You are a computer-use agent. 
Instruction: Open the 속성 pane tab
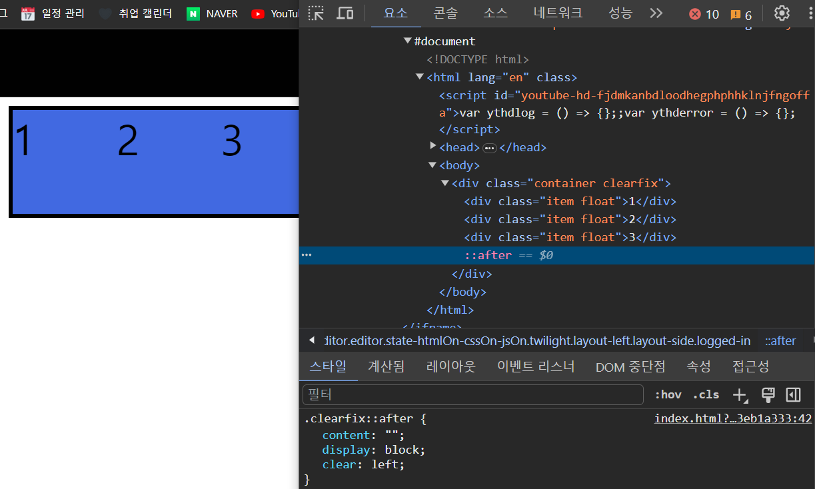pos(698,366)
